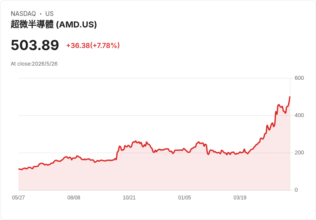Click the +36.38(+7.78%) change text
The width and height of the screenshot is (316, 220).
pyautogui.click(x=93, y=45)
